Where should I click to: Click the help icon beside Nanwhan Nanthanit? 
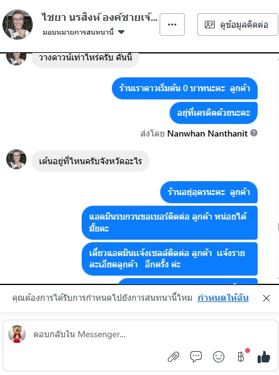254,133
